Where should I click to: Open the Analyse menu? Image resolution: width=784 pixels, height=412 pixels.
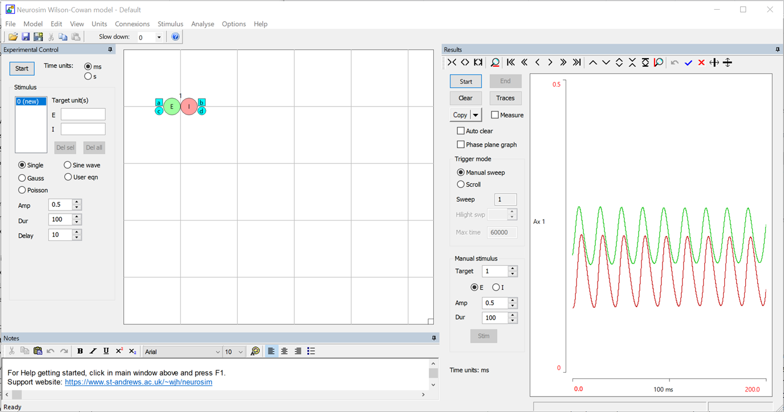click(x=202, y=24)
